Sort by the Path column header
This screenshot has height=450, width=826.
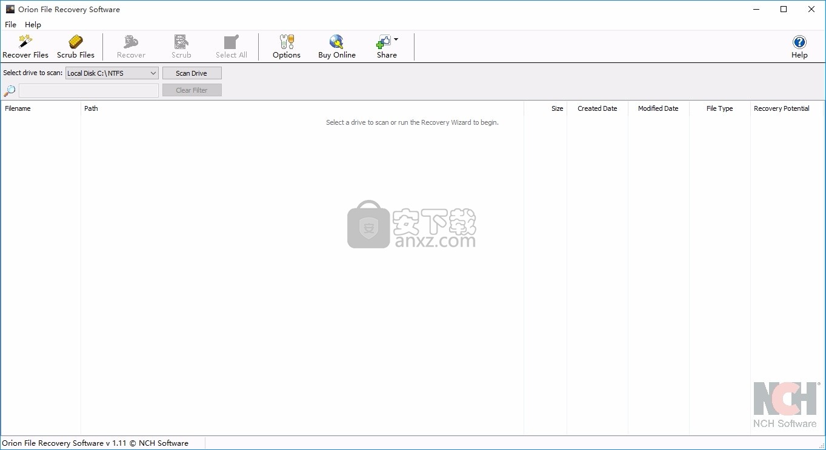pyautogui.click(x=302, y=108)
